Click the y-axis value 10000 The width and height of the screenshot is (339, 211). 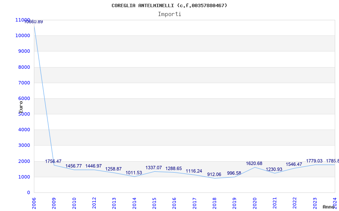22,35
